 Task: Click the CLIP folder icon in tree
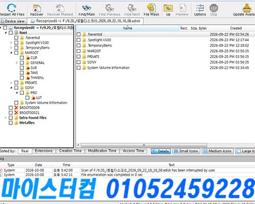pos(28,58)
